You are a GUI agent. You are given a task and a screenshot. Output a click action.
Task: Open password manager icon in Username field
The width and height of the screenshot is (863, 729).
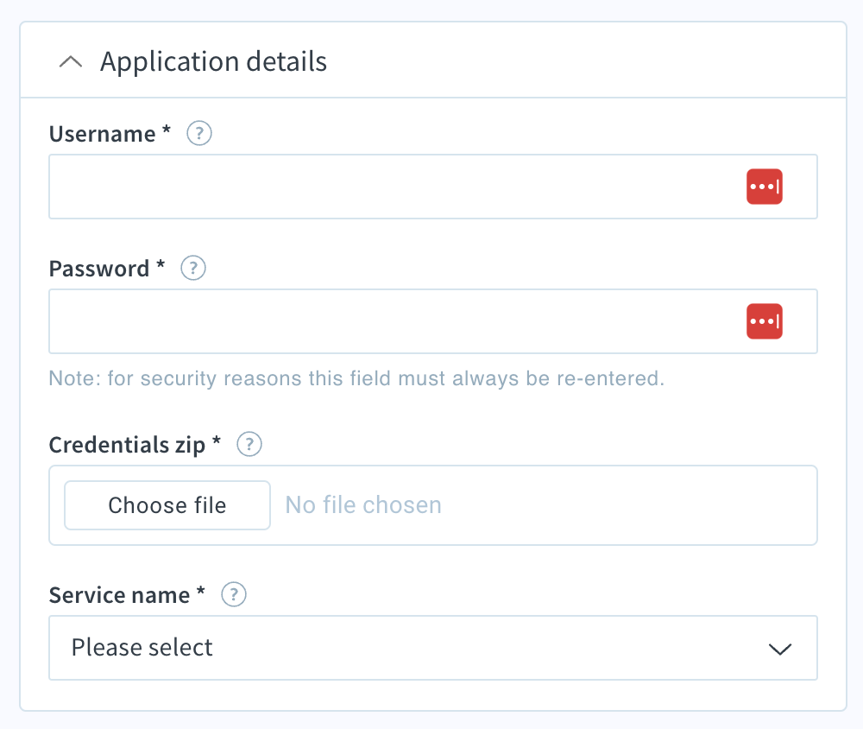tap(765, 187)
